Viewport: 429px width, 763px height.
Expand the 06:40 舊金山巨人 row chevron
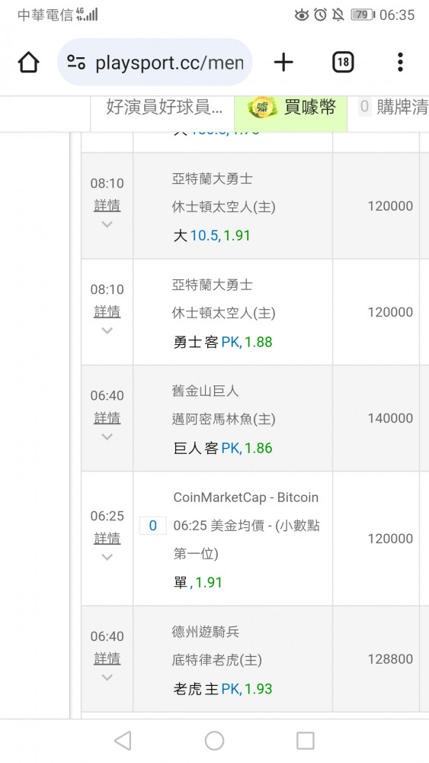pos(107,436)
